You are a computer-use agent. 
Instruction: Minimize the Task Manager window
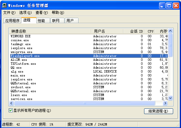click(x=162, y=5)
